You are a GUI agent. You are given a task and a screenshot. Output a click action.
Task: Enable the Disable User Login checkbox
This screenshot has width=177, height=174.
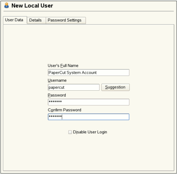pos(70,132)
